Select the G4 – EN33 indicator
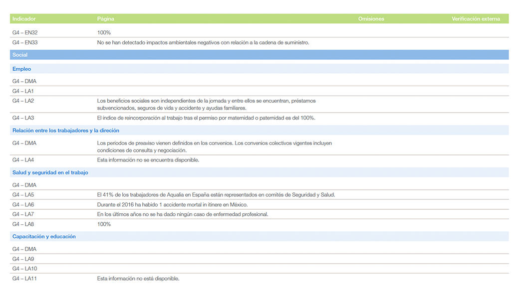This screenshot has width=519, height=301. tap(25, 43)
